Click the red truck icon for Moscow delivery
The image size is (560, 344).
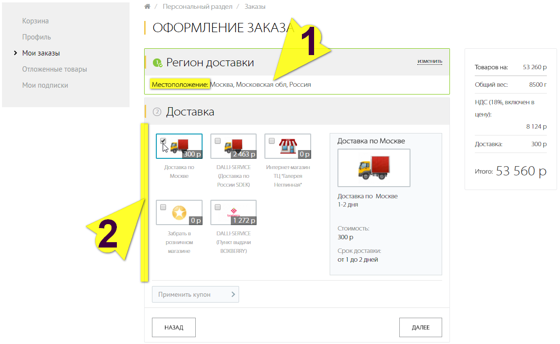point(179,146)
